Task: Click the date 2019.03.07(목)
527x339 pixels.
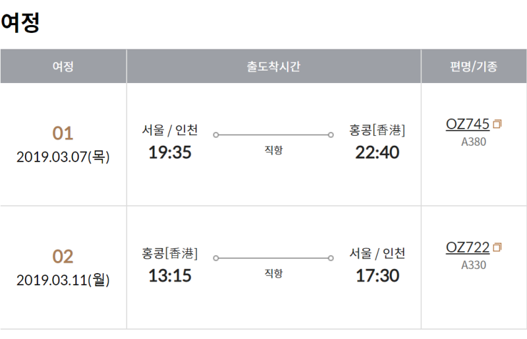Action: coord(63,157)
